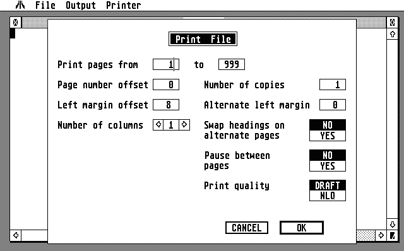Select YES for Pause between pages
The image size is (404, 251).
328,166
